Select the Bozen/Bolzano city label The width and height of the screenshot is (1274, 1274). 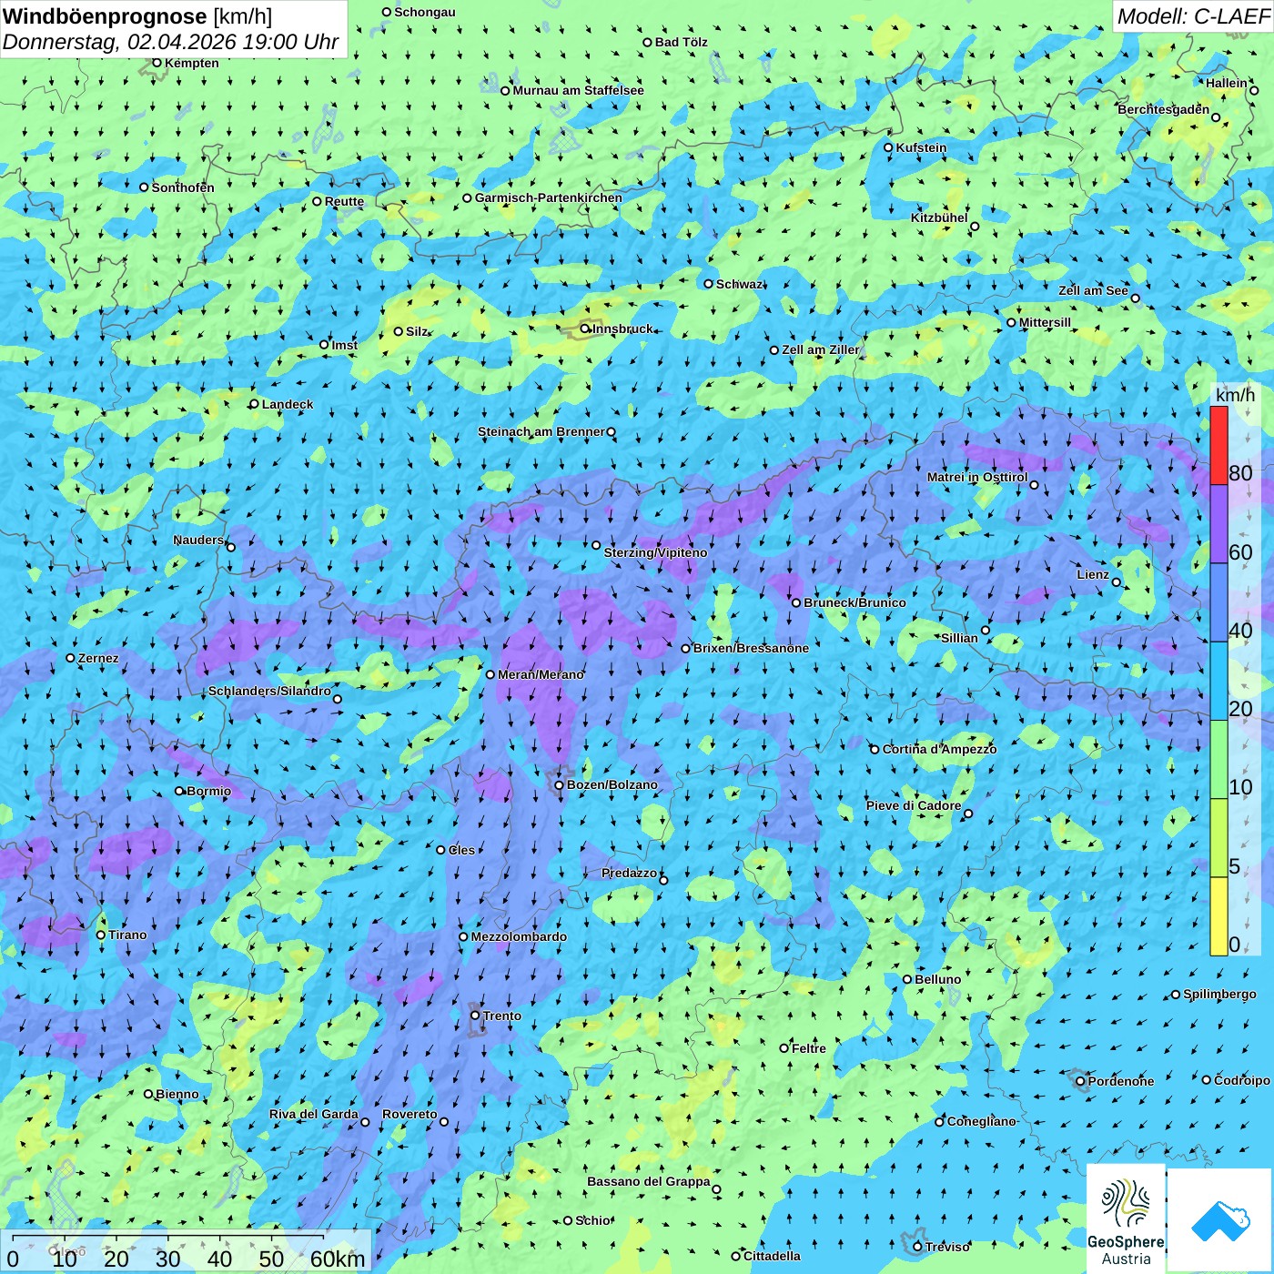612,784
